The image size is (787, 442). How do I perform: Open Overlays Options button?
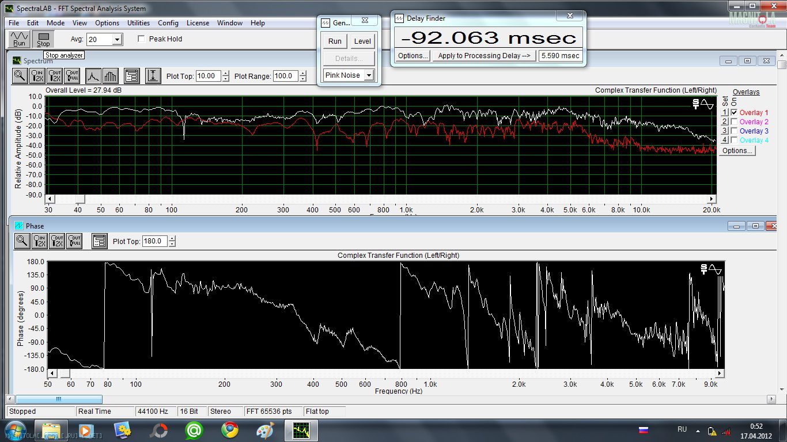(738, 151)
